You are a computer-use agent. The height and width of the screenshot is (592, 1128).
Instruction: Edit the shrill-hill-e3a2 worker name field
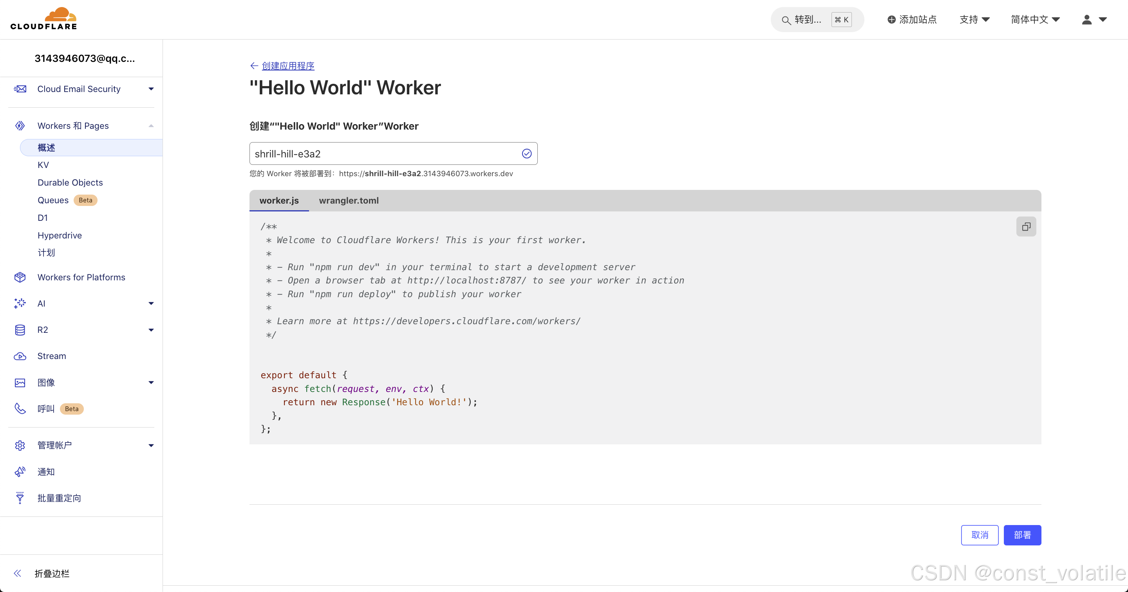[x=385, y=154]
